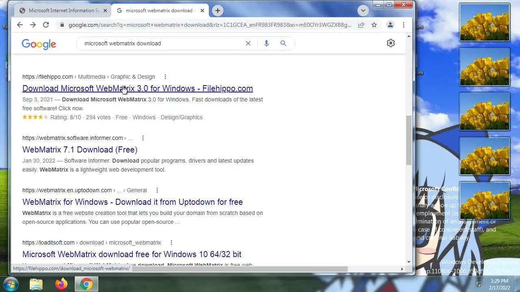The image size is (520, 292).
Task: Select microsoft webmatrix download tab
Action: pos(160,11)
